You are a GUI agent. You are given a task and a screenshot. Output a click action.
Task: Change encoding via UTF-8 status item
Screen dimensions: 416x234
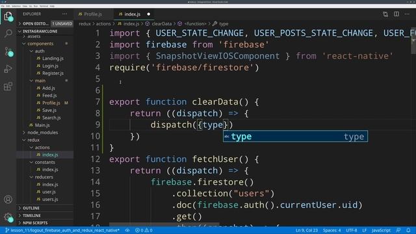click(352, 230)
